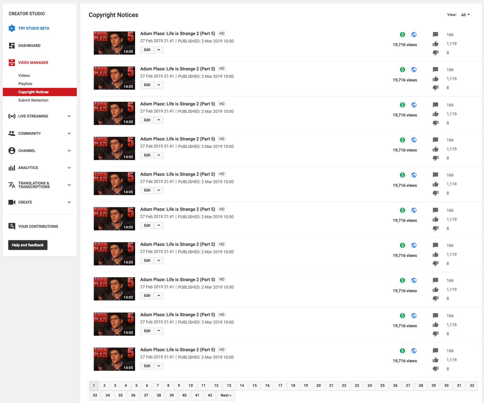This screenshot has width=484, height=403.
Task: Jump to page 7
Action: [158, 385]
